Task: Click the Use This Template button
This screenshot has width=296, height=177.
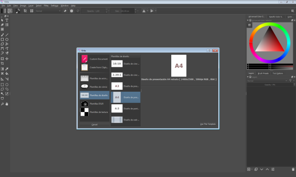Action: point(208,124)
